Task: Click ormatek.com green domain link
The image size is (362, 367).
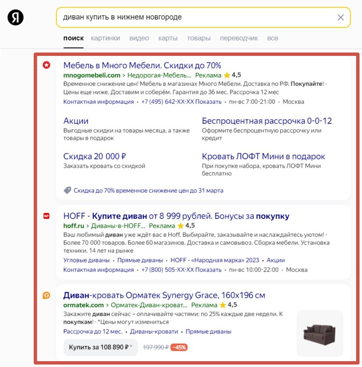Action: 84,305
